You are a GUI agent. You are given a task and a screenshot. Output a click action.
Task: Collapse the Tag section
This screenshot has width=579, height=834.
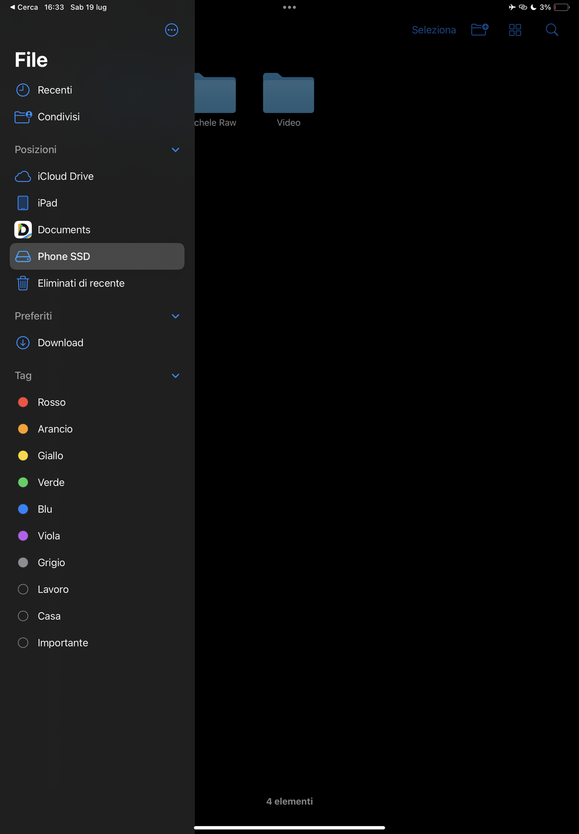click(x=175, y=375)
